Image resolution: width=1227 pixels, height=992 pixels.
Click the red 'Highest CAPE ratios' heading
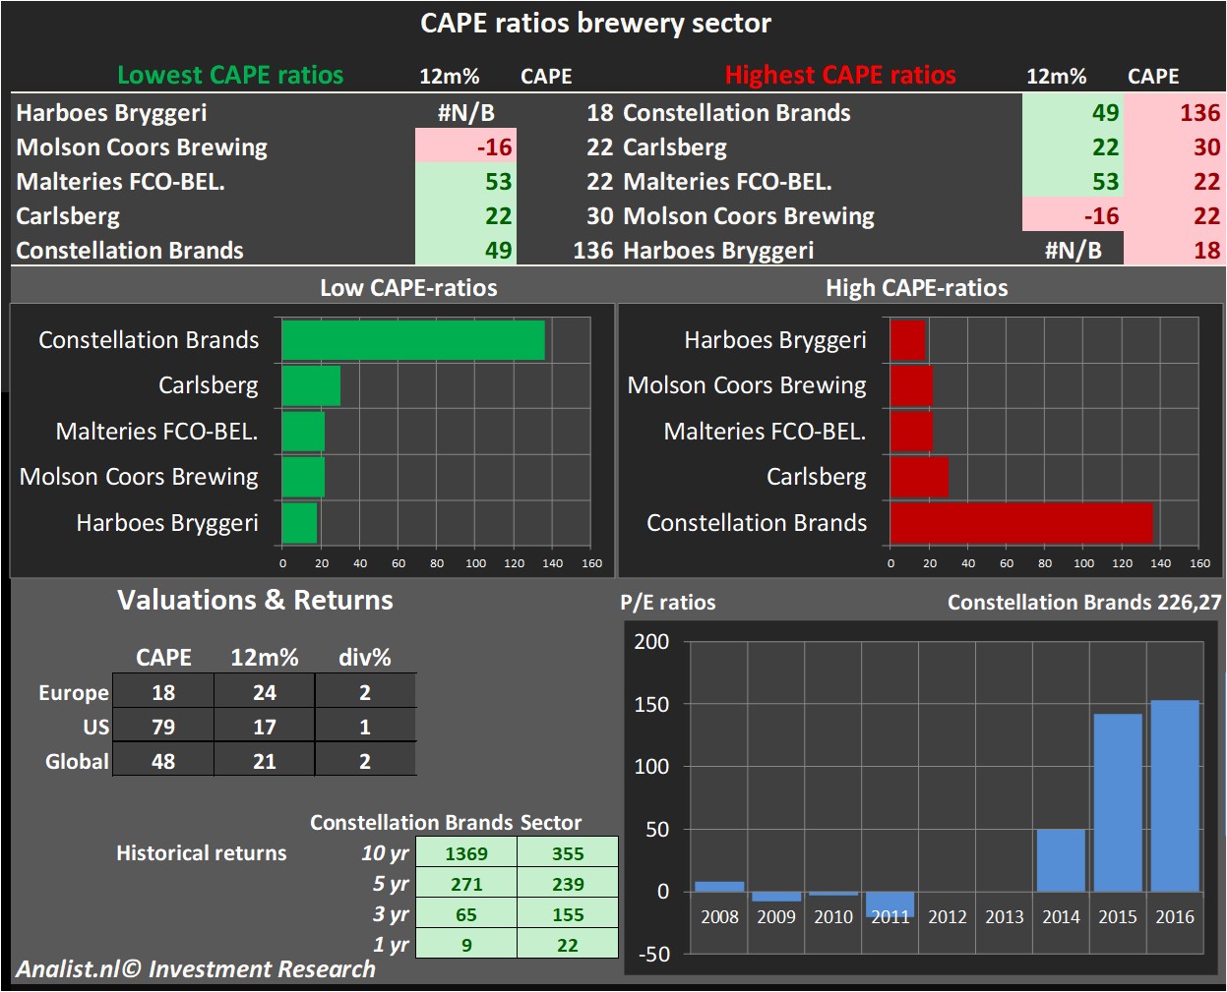click(x=840, y=76)
